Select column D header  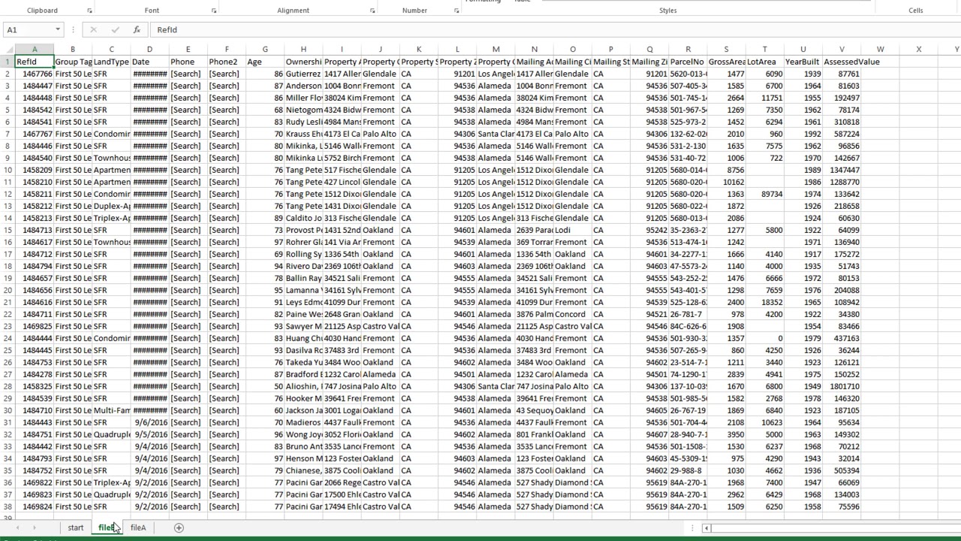pos(149,50)
